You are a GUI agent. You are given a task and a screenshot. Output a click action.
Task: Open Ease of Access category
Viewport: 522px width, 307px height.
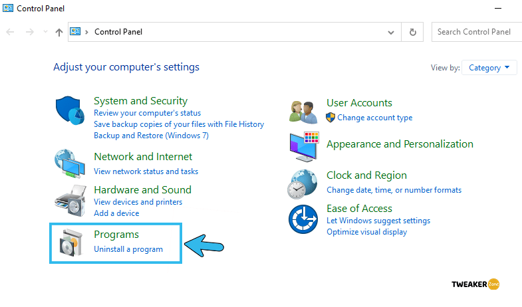(x=359, y=209)
